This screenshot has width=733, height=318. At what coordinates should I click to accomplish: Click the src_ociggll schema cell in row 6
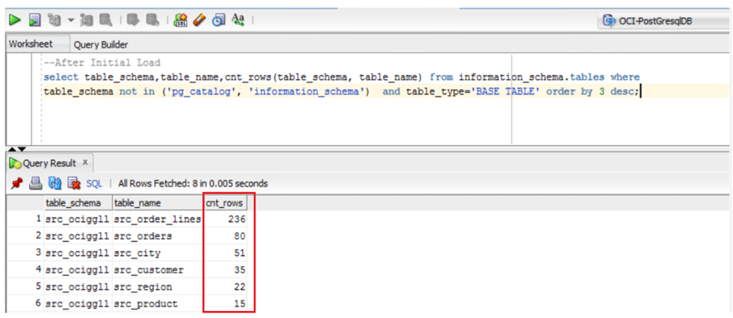click(78, 303)
